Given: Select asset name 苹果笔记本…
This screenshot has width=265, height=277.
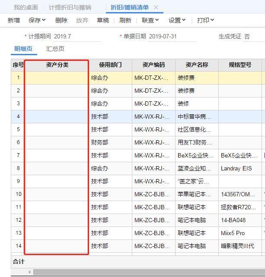Looking at the screenshot, I should coord(194,194).
